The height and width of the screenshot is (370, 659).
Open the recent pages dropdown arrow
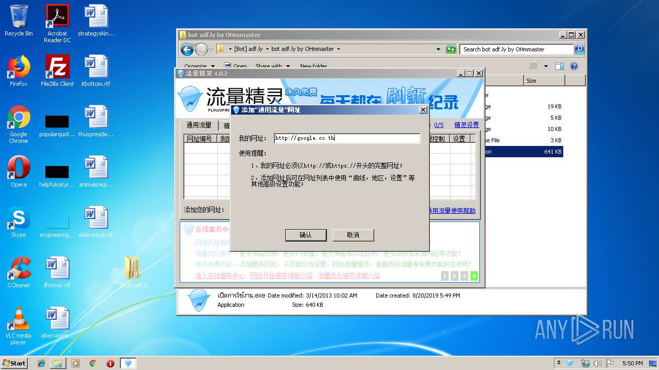click(x=211, y=50)
